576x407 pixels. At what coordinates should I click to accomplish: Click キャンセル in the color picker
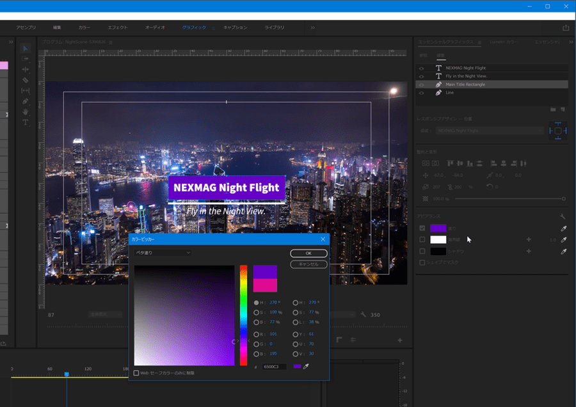308,264
